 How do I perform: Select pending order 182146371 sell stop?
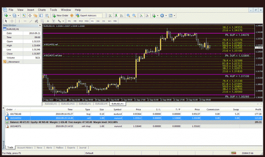coord(134,126)
